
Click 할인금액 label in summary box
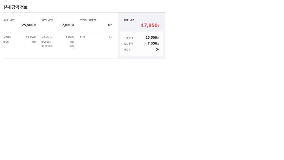128,44
